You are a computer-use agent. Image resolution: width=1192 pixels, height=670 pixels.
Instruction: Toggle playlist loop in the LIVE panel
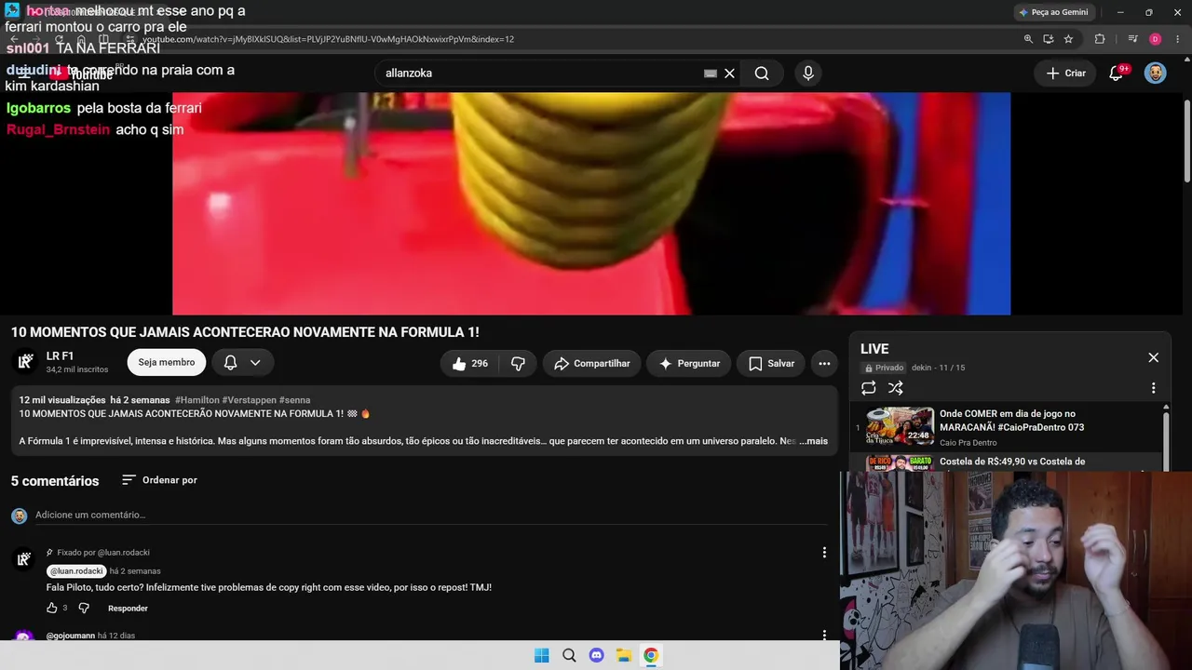(869, 388)
